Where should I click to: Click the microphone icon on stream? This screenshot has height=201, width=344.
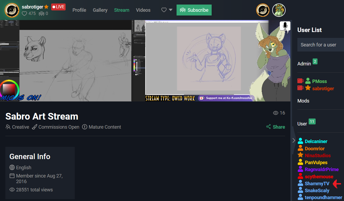285,26
